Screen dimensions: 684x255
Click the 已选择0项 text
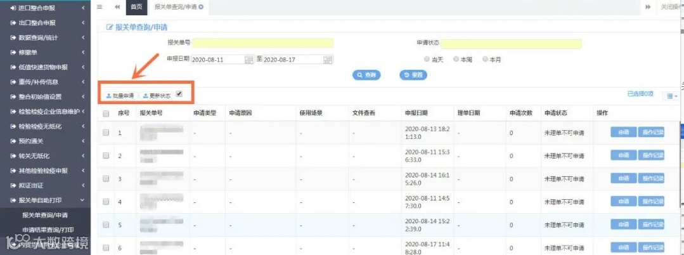coord(640,95)
